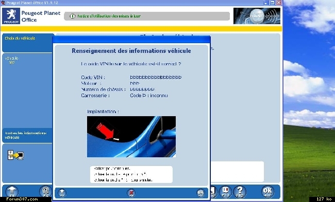Click the VIN plate location car image
Screen dimensions: 335x202
coord(131,137)
